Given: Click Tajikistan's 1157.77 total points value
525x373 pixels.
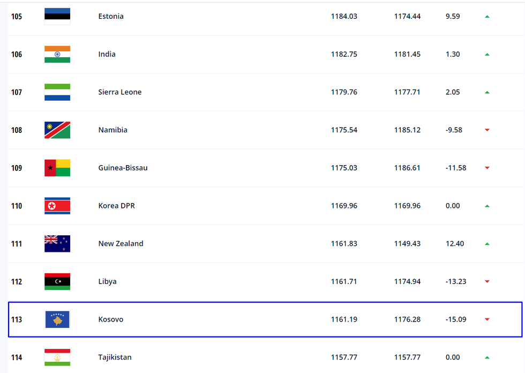Looking at the screenshot, I should pyautogui.click(x=344, y=357).
